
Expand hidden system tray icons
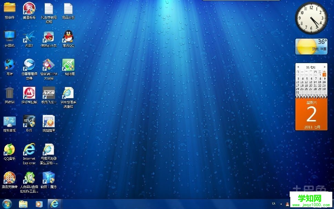point(281,204)
